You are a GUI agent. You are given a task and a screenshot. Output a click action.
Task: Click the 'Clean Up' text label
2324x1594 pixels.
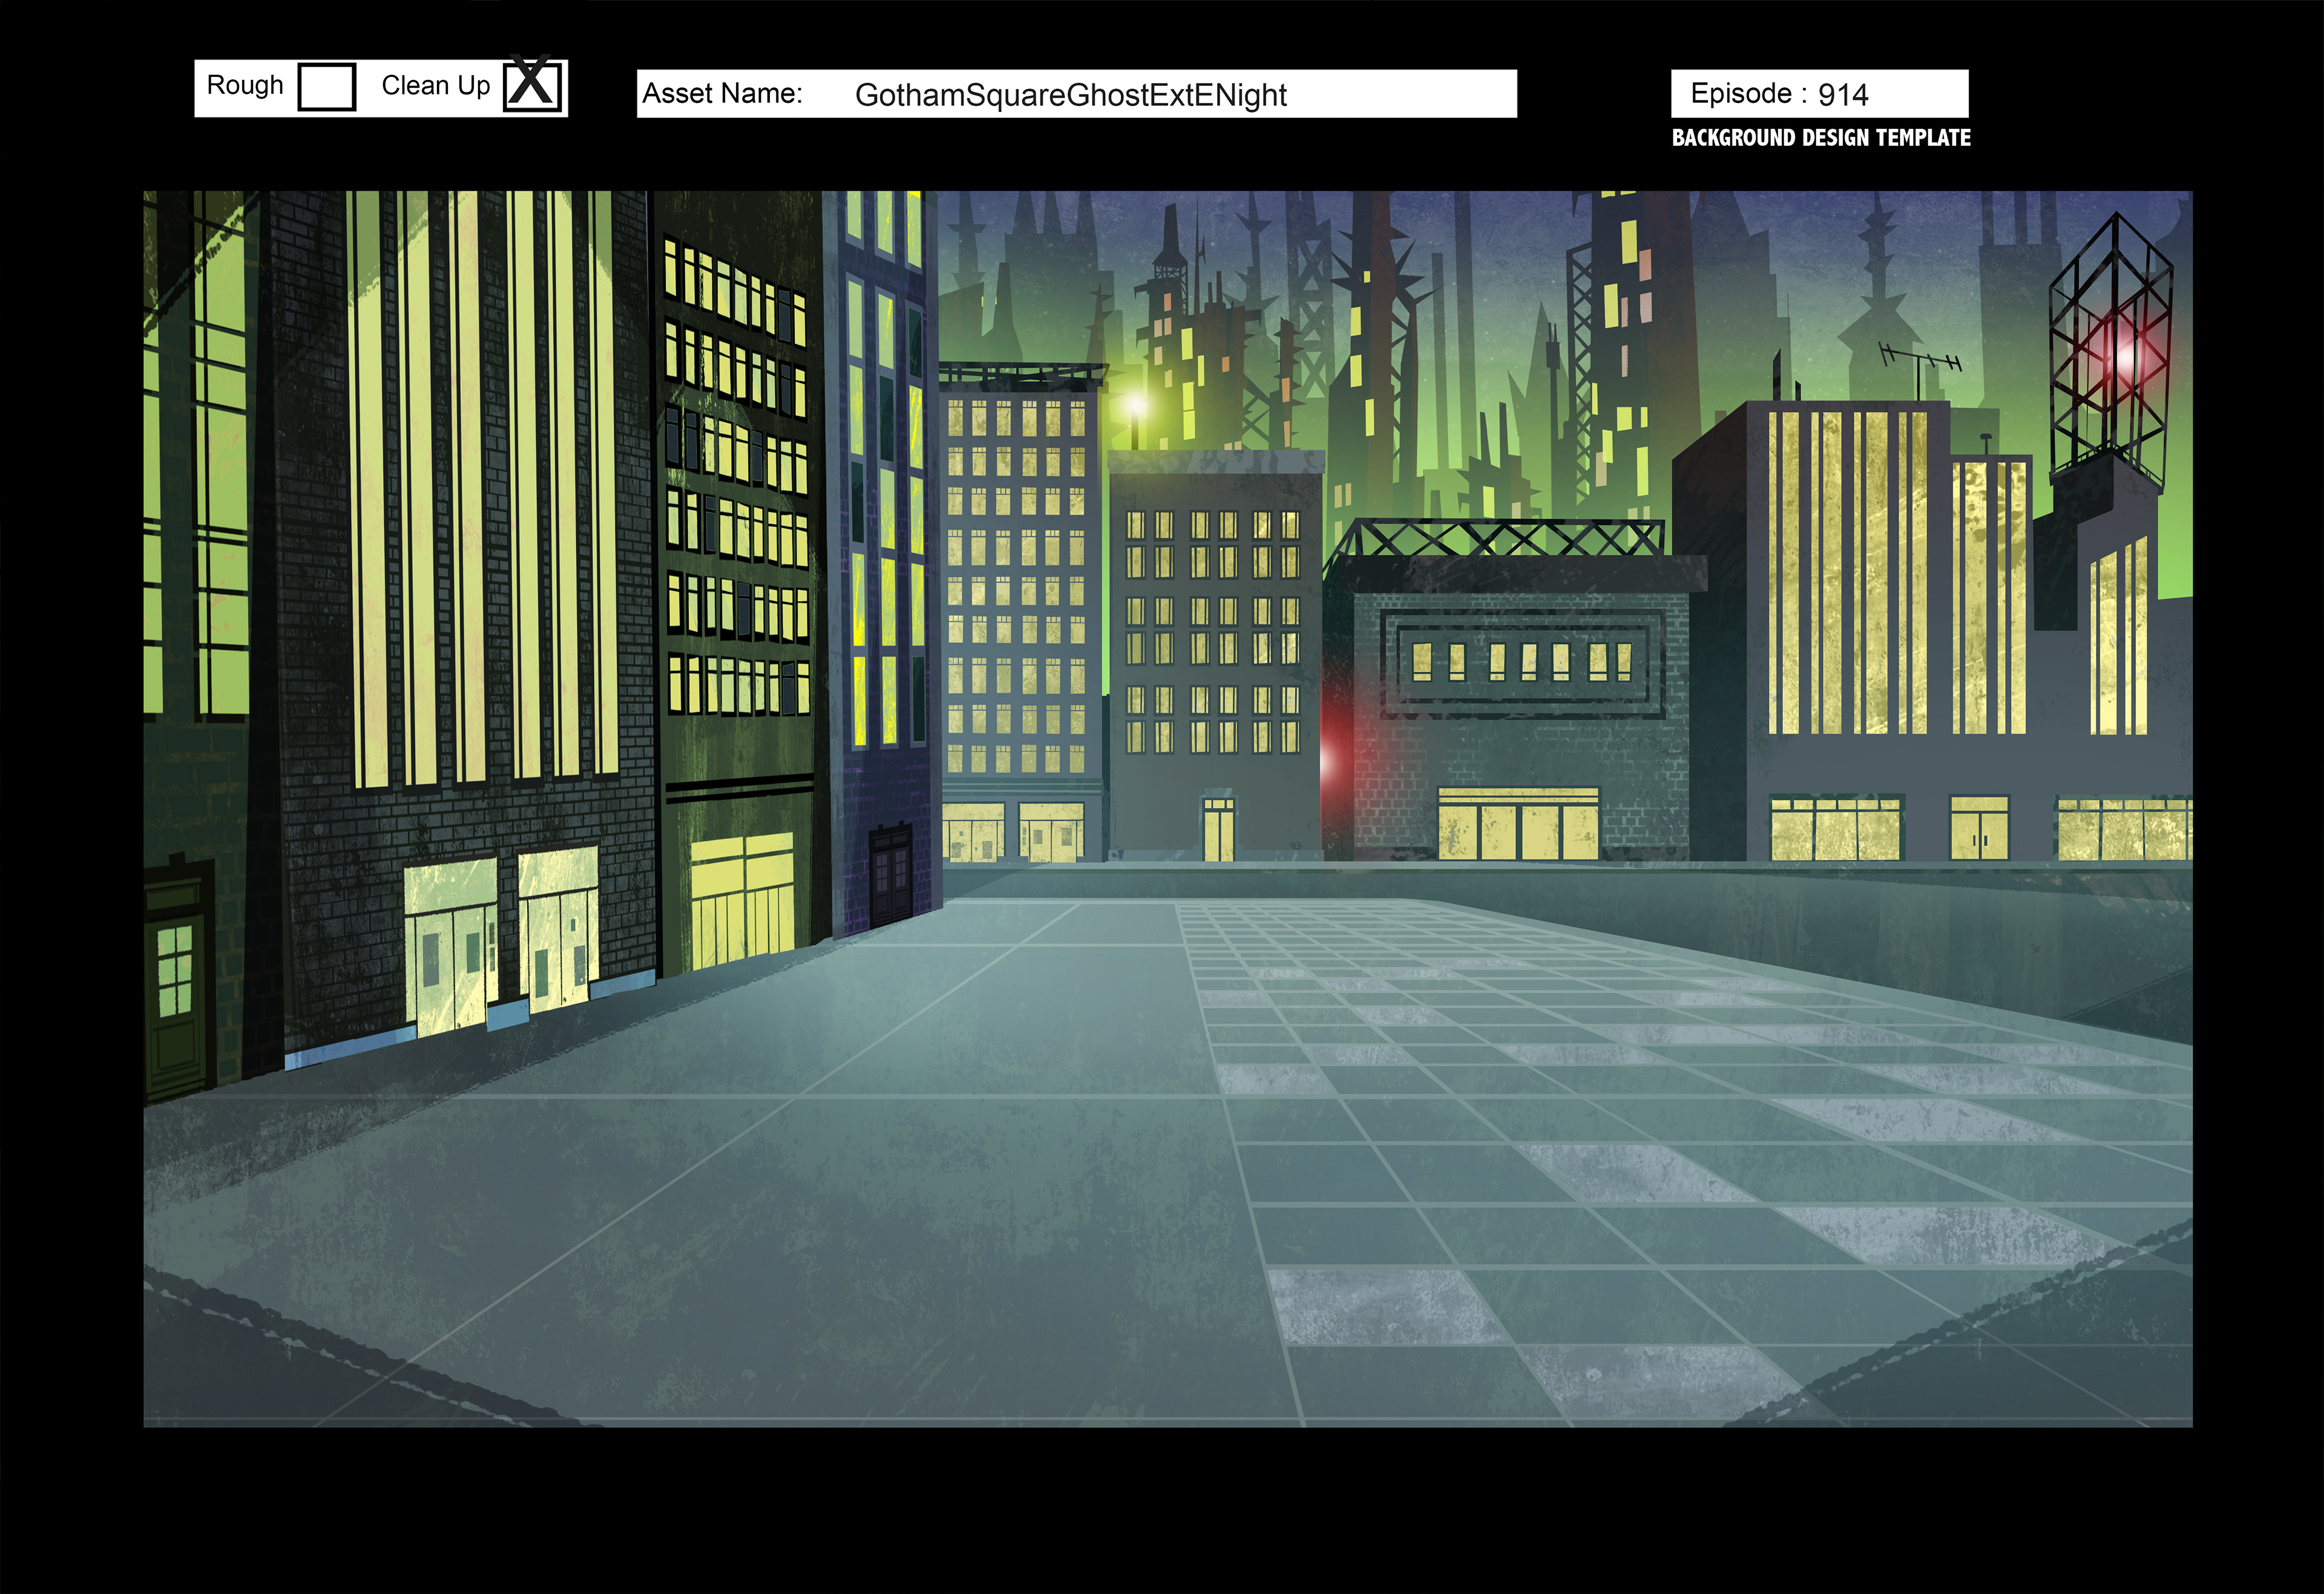coord(436,85)
